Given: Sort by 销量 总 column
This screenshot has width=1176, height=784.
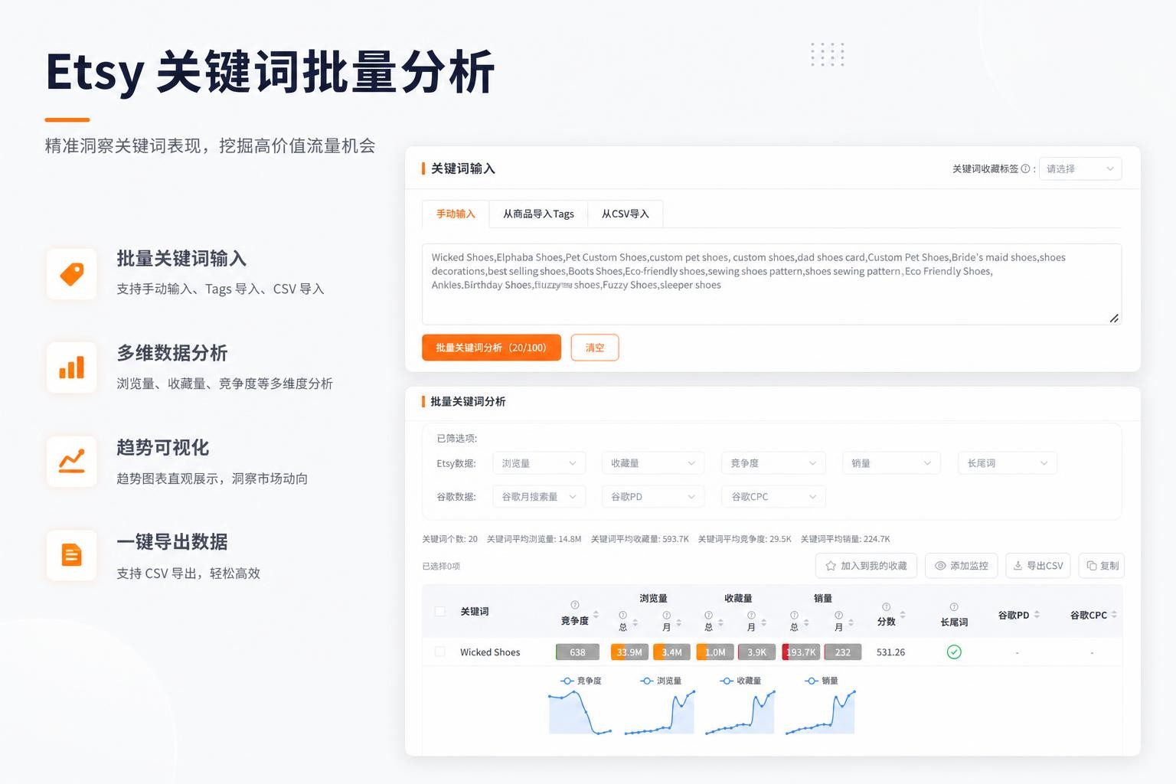Looking at the screenshot, I should 806,622.
